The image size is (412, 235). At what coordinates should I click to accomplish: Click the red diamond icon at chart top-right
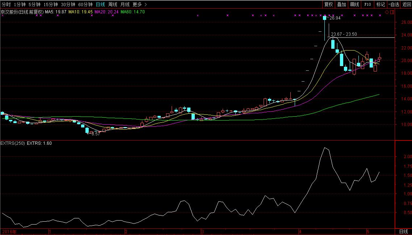point(387,12)
